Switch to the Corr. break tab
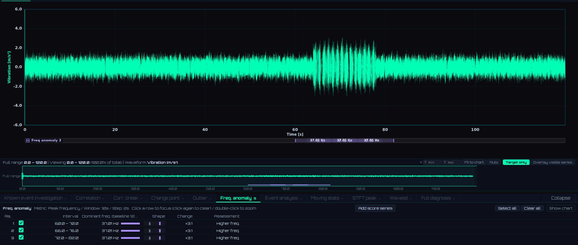This screenshot has width=578, height=245. pyautogui.click(x=128, y=198)
